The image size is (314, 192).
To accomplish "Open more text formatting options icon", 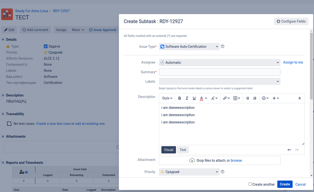I will 214,98.
